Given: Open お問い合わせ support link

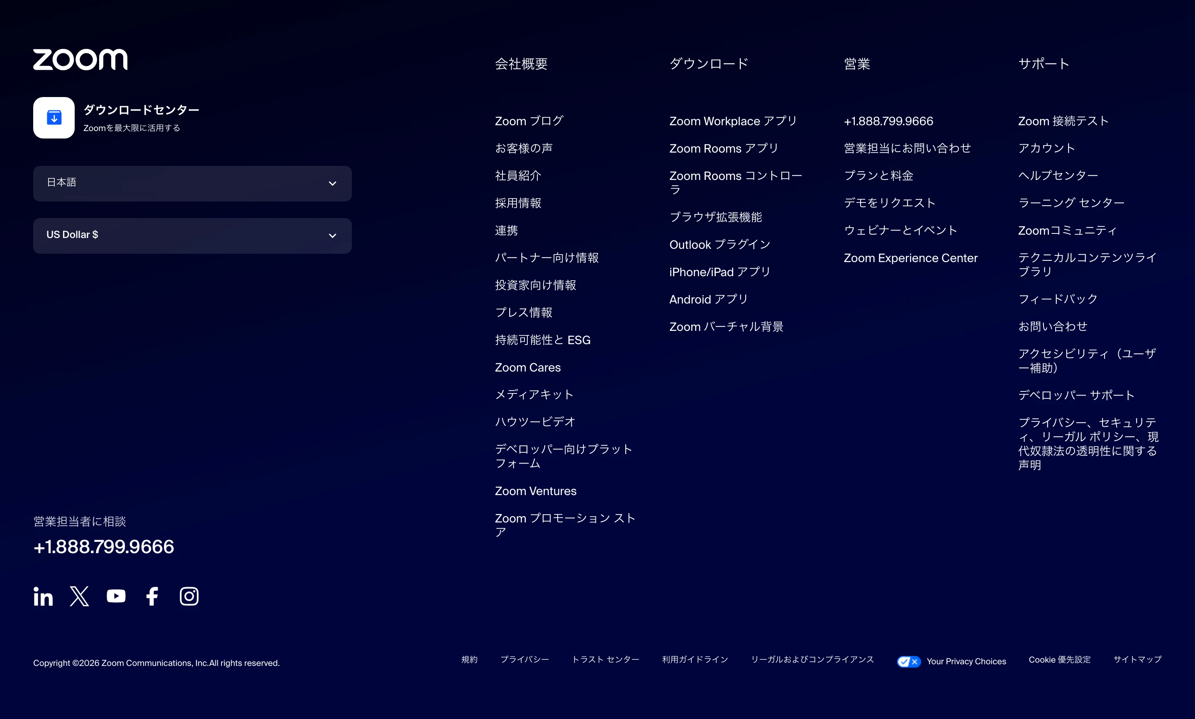Looking at the screenshot, I should (1053, 327).
